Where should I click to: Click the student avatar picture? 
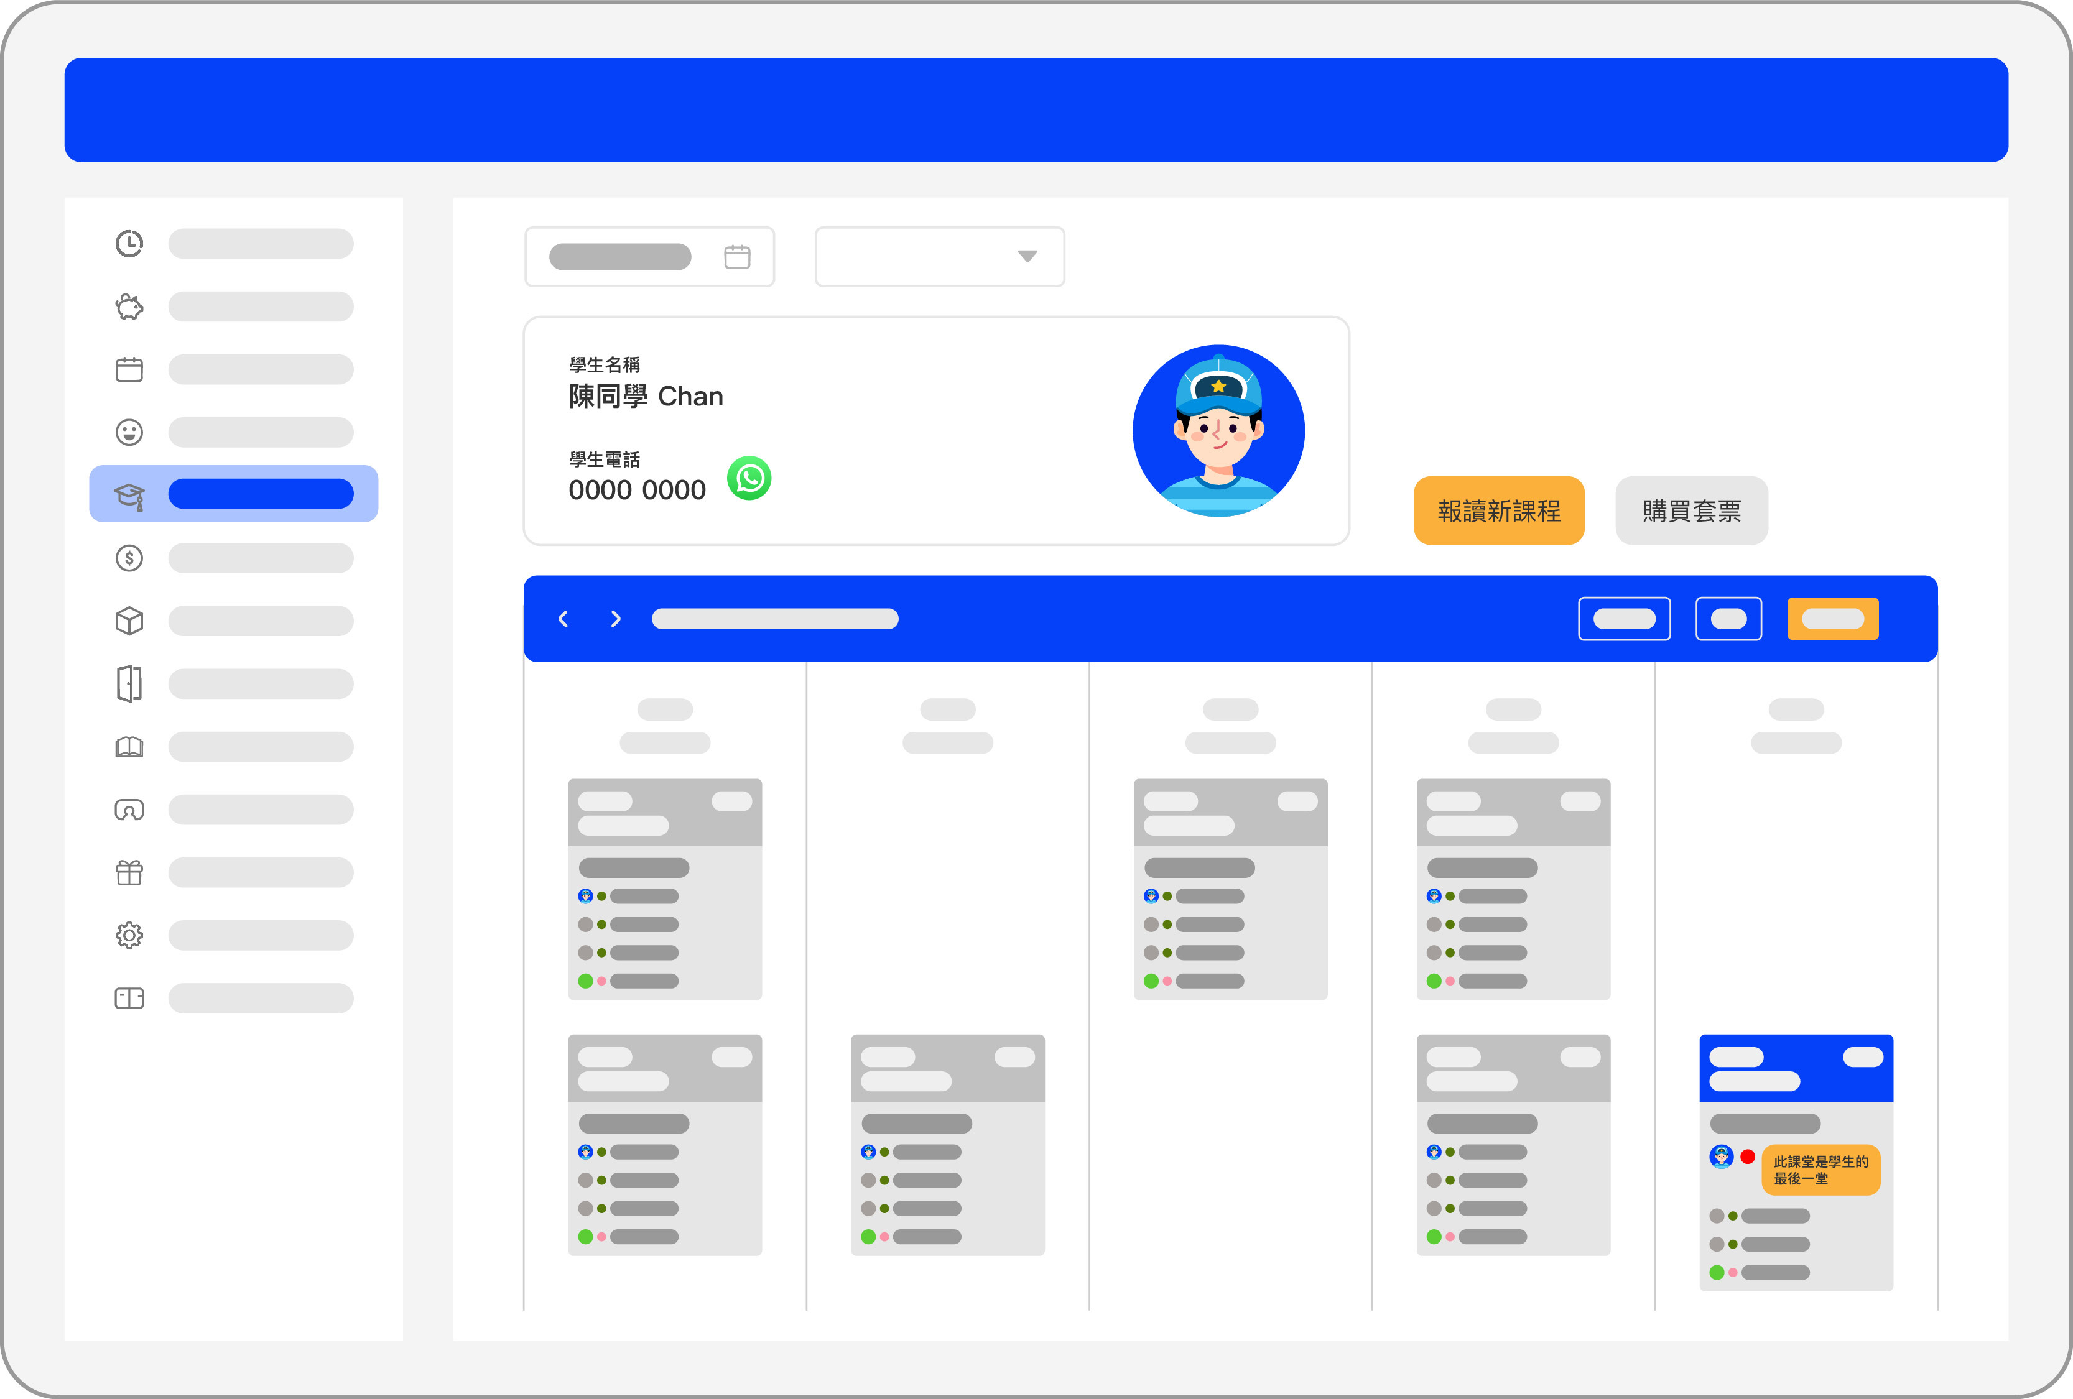click(1218, 431)
